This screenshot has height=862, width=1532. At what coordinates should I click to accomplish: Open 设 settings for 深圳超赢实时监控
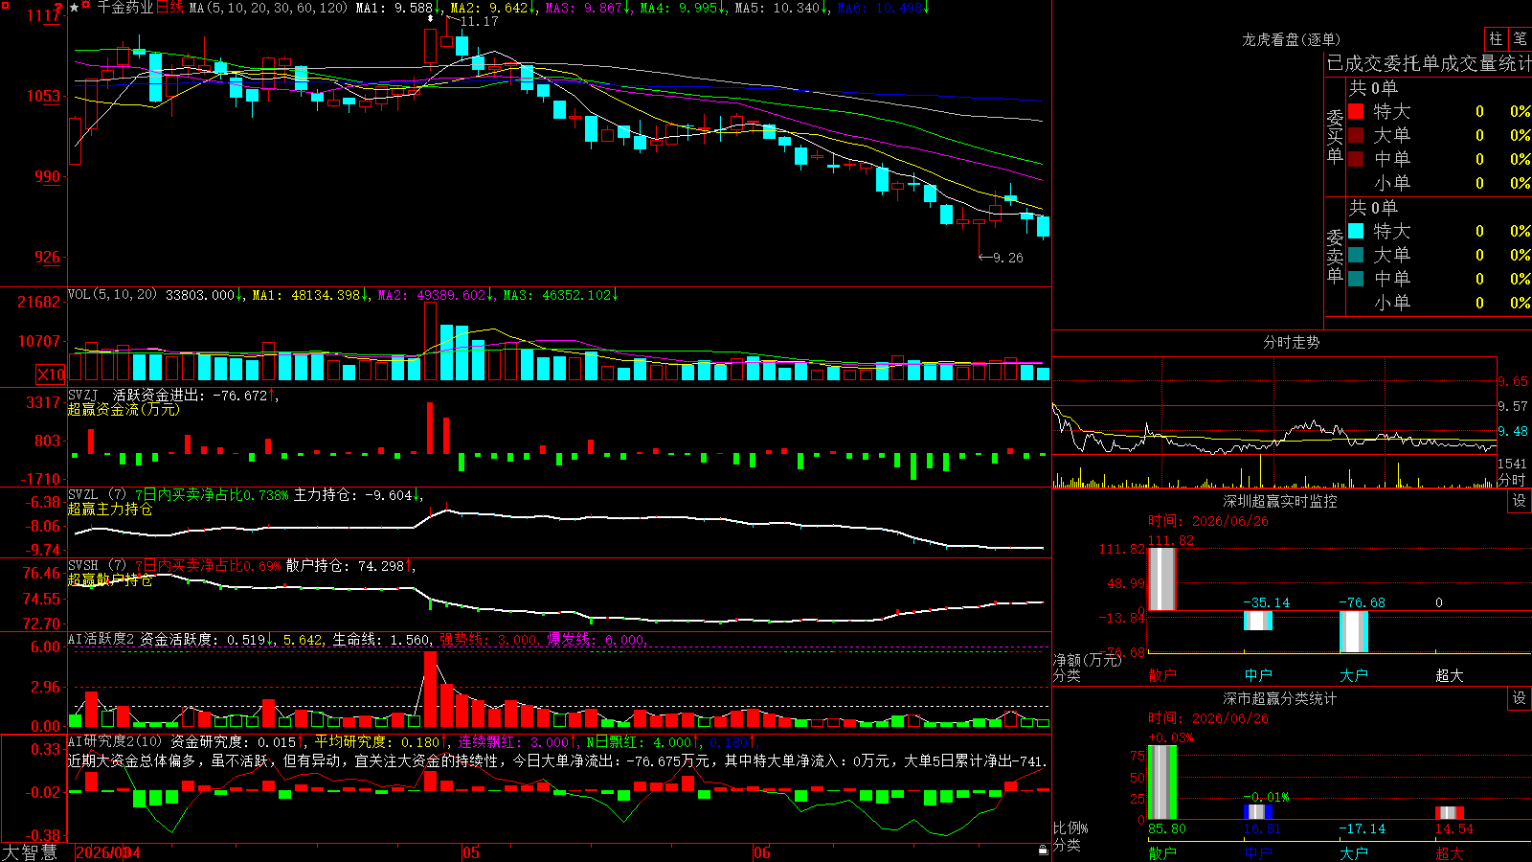coord(1520,501)
